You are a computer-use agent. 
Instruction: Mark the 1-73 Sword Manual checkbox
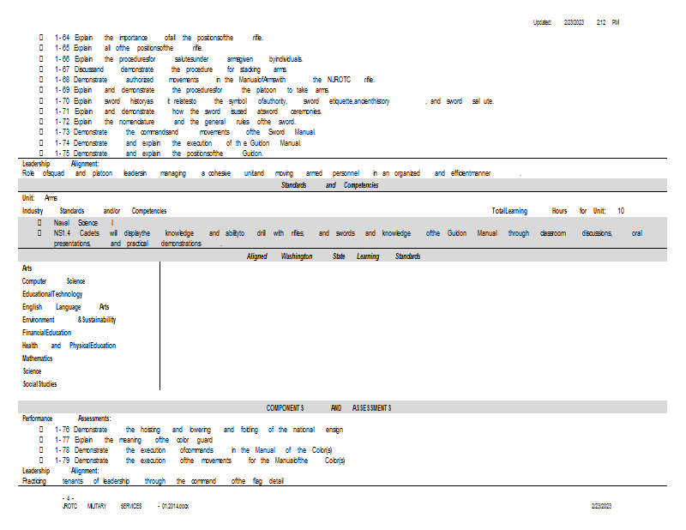(41, 132)
